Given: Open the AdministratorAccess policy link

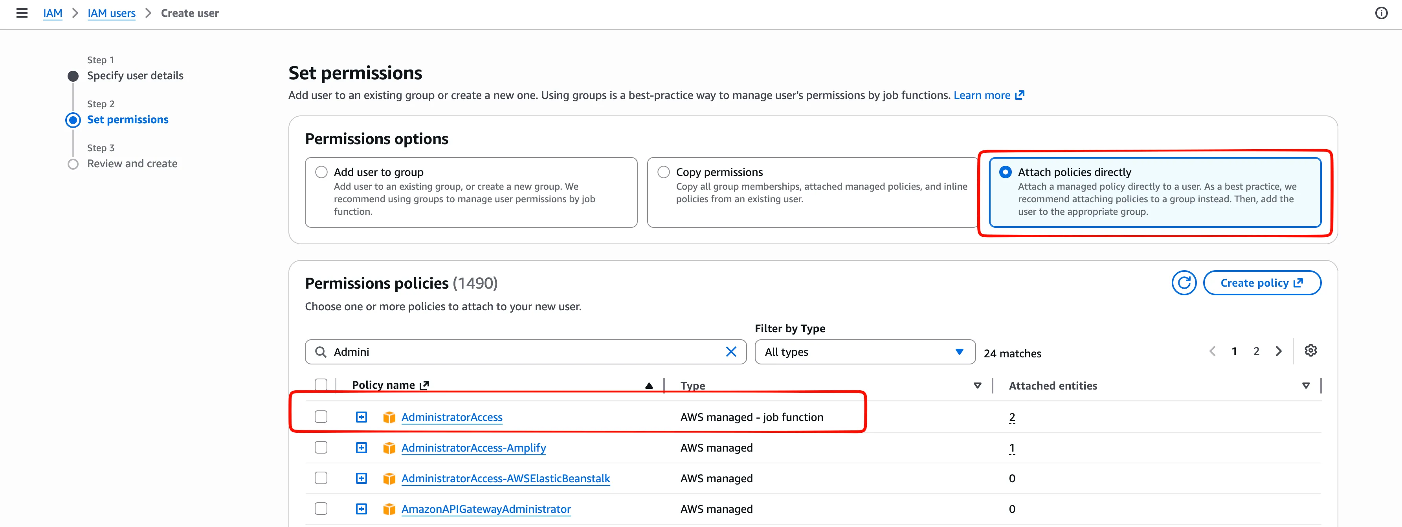Looking at the screenshot, I should click(452, 417).
